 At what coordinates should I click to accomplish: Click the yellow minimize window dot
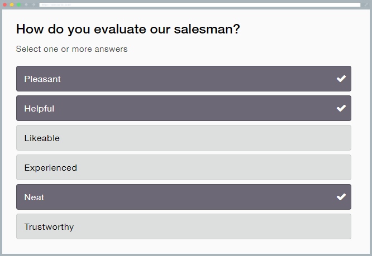(x=12, y=4)
